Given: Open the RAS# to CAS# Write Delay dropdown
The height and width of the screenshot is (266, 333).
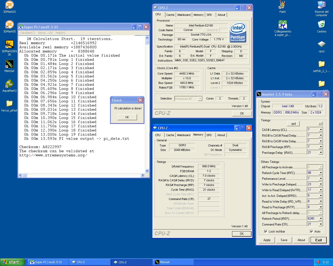Looking at the screenshot, I should 321,141.
